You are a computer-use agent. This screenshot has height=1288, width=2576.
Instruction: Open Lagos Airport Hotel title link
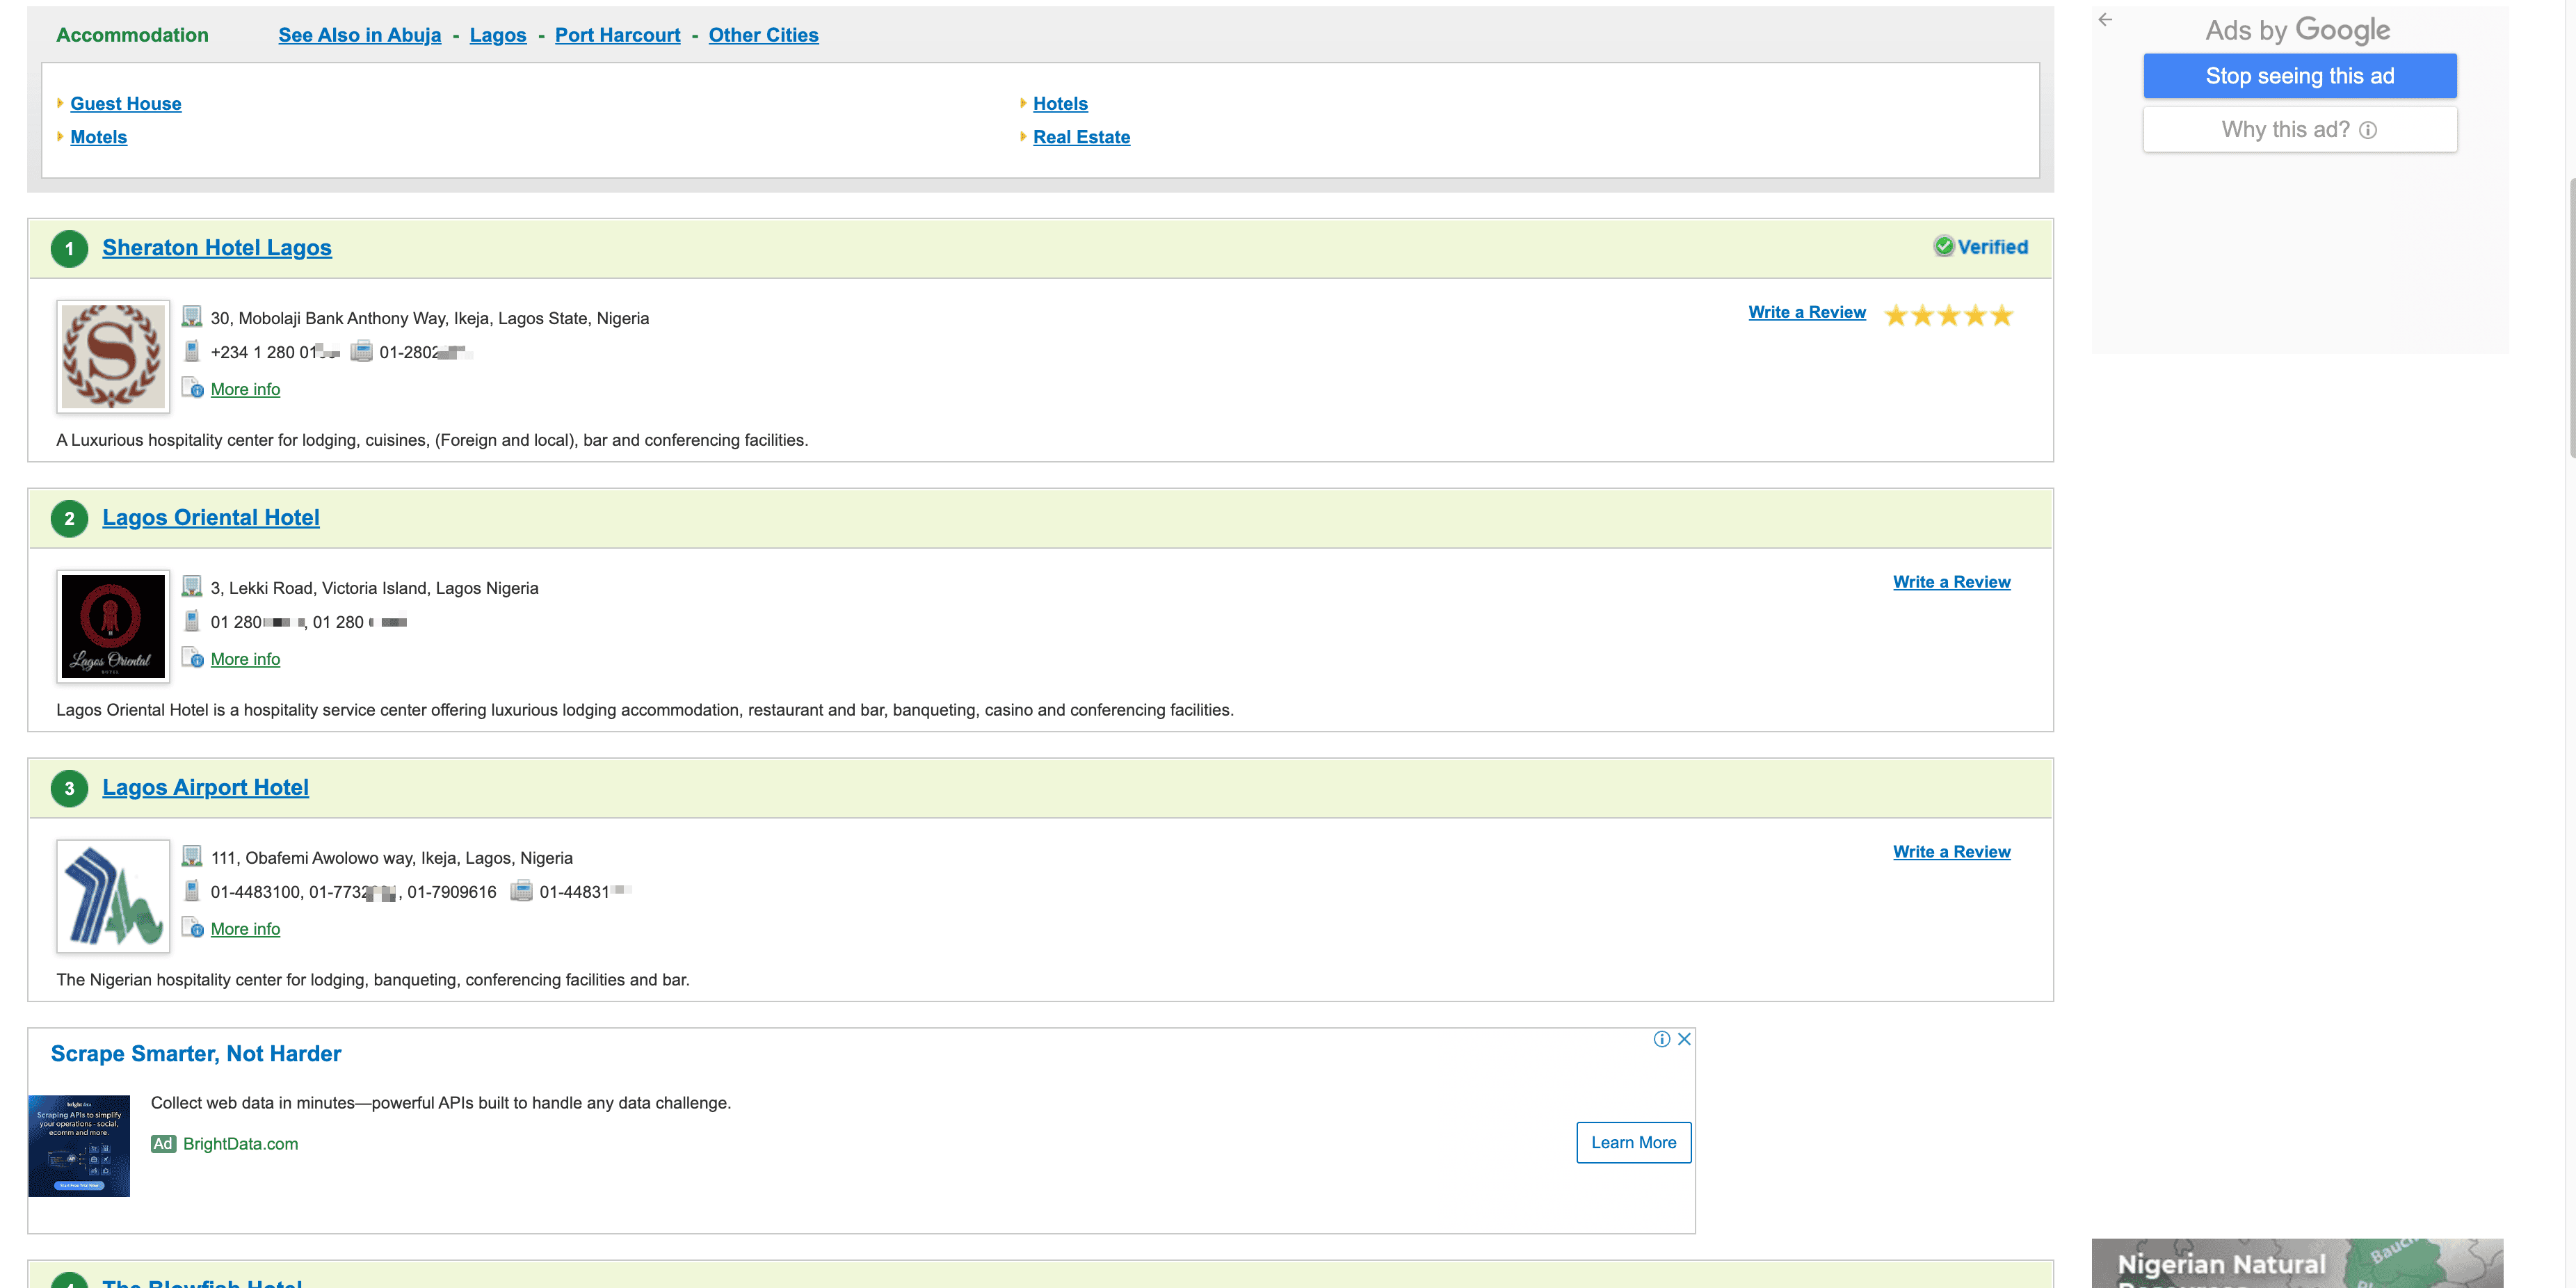tap(205, 787)
